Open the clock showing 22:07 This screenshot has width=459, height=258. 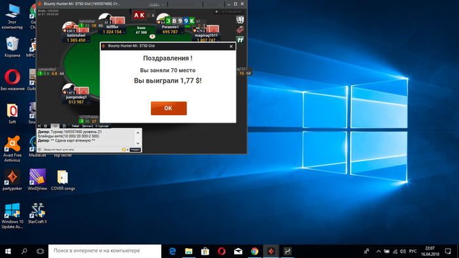click(x=430, y=251)
